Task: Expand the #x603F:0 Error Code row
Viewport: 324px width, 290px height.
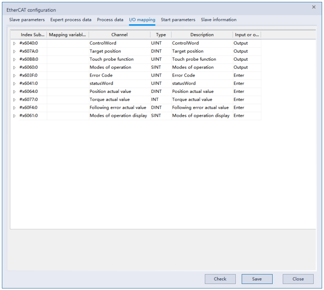Action: 14,75
